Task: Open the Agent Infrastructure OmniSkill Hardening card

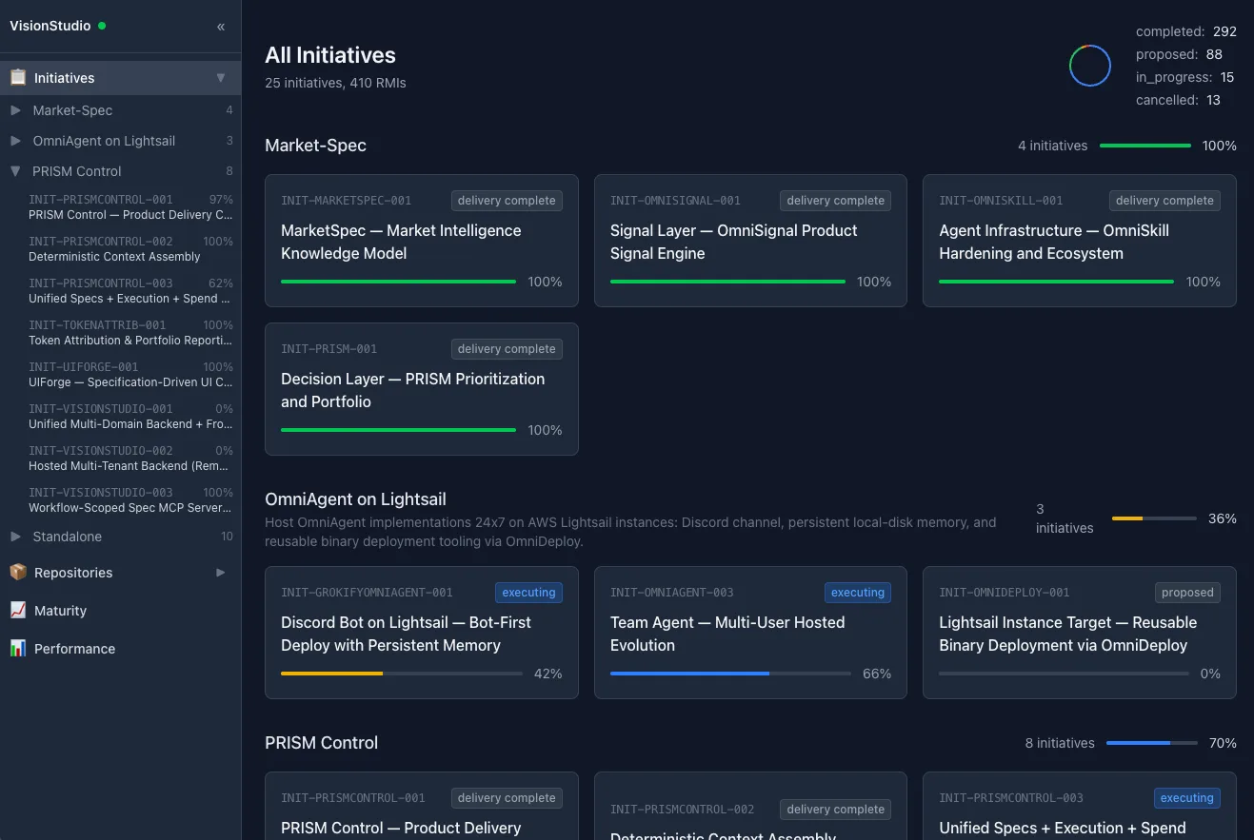Action: click(1080, 241)
